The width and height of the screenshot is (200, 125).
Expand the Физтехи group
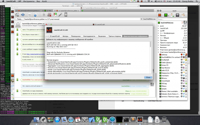pyautogui.click(x=159, y=47)
